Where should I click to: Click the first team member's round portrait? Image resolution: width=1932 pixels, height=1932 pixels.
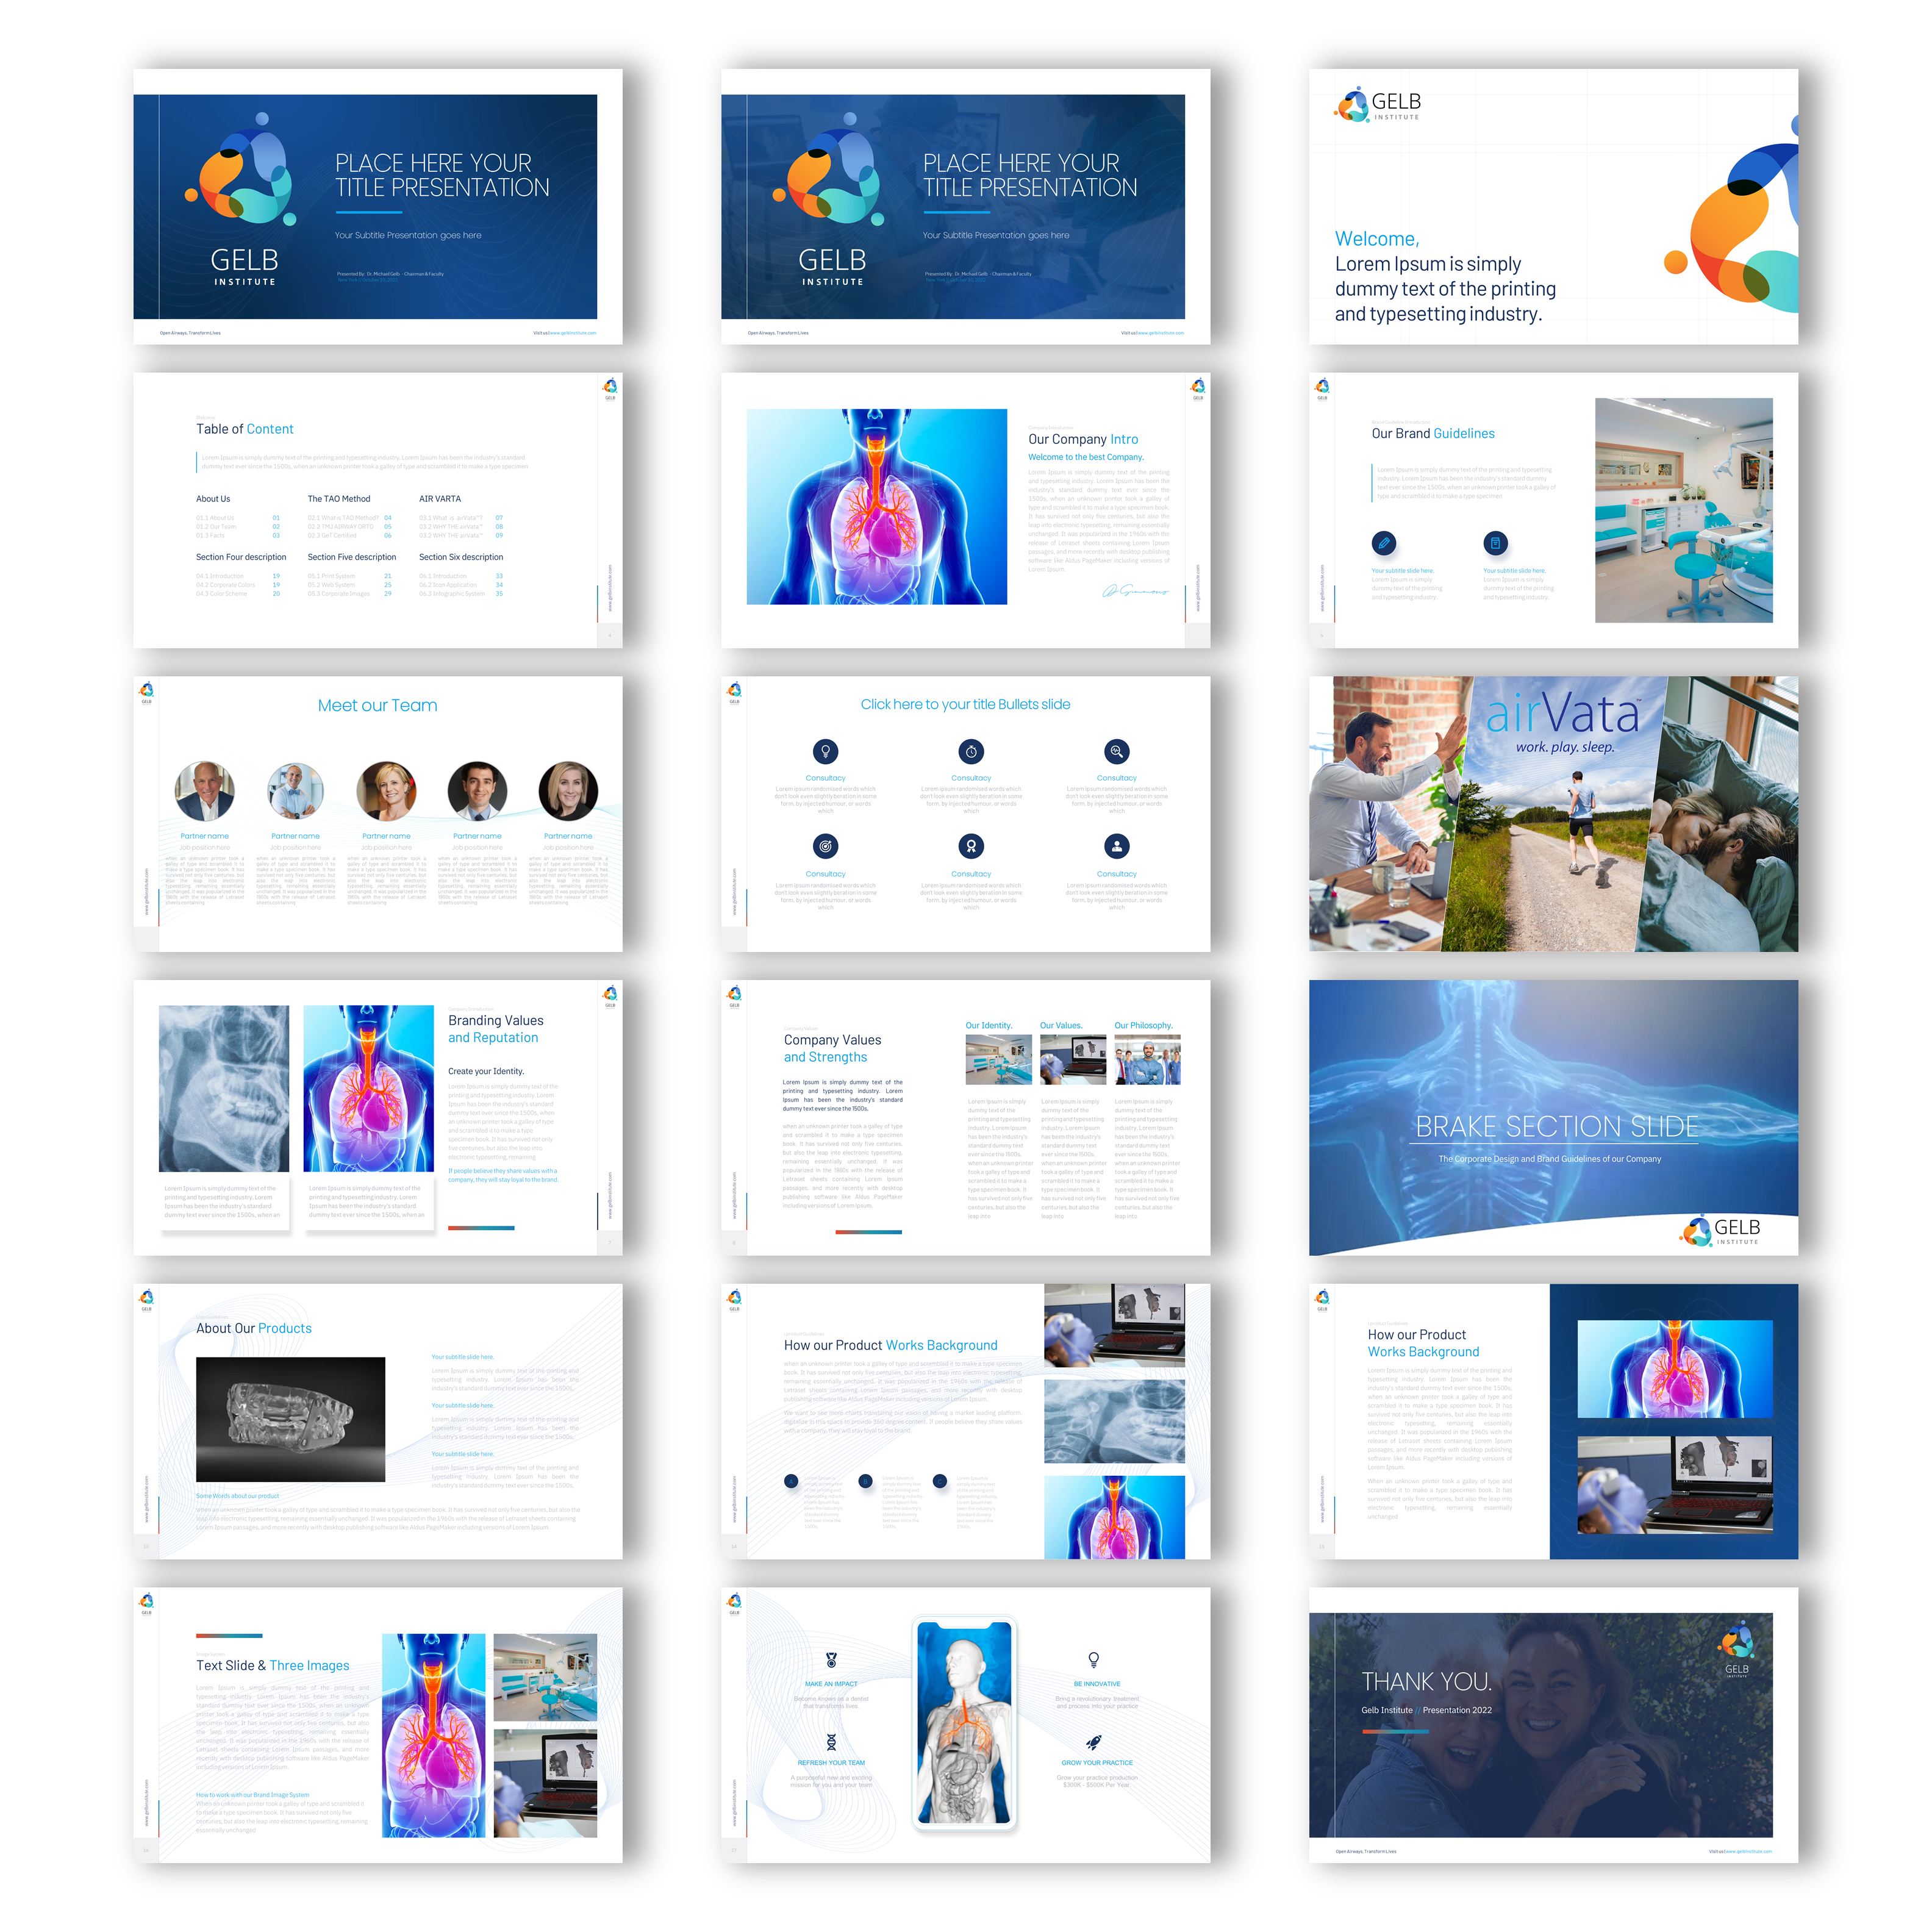[x=205, y=791]
